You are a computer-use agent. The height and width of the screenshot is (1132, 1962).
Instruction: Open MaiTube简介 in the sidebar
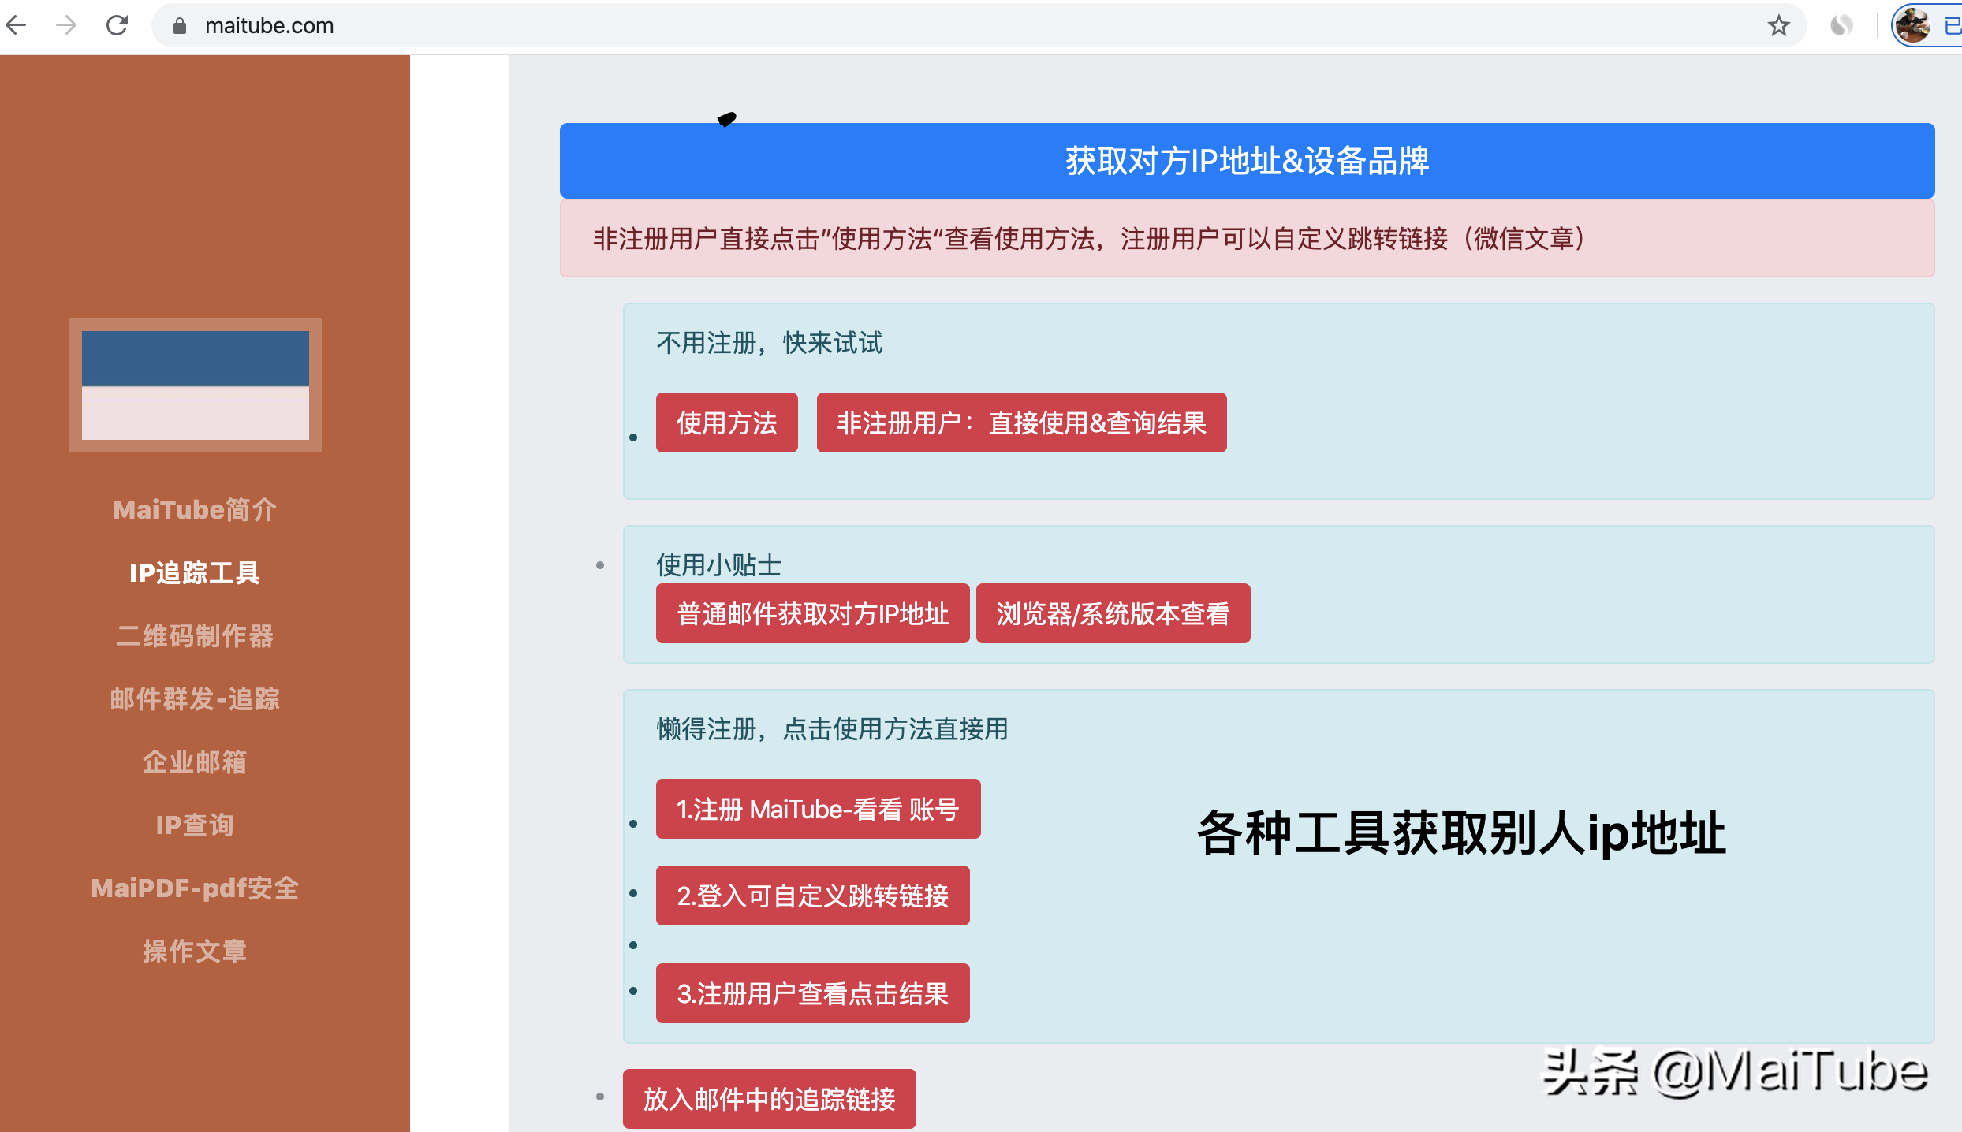click(195, 510)
